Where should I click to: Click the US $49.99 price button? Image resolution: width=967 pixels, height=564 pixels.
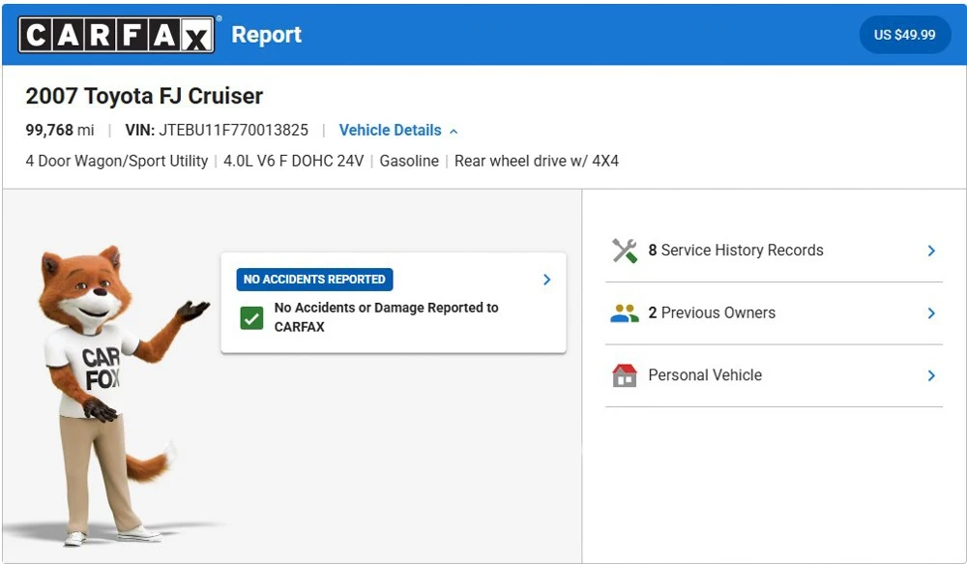pos(904,35)
